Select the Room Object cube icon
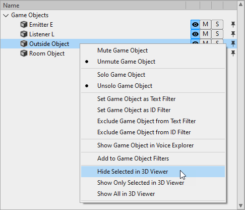245x210 pixels. point(24,54)
